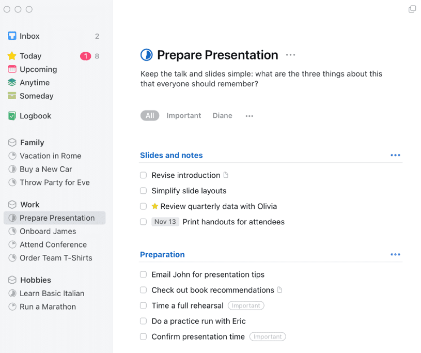The width and height of the screenshot is (421, 353).
Task: Expand the Preparation heading ellipsis menu
Action: [395, 254]
